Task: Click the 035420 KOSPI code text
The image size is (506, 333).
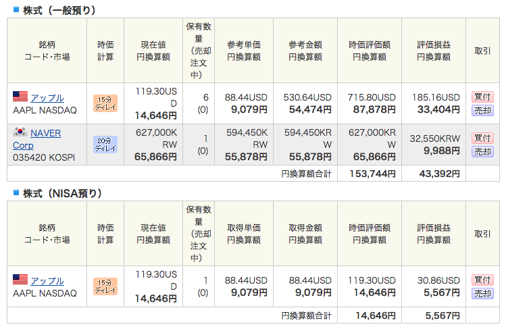Action: 44,157
